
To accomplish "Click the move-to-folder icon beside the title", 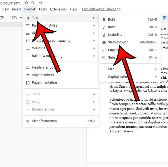I will (x=33, y=3).
